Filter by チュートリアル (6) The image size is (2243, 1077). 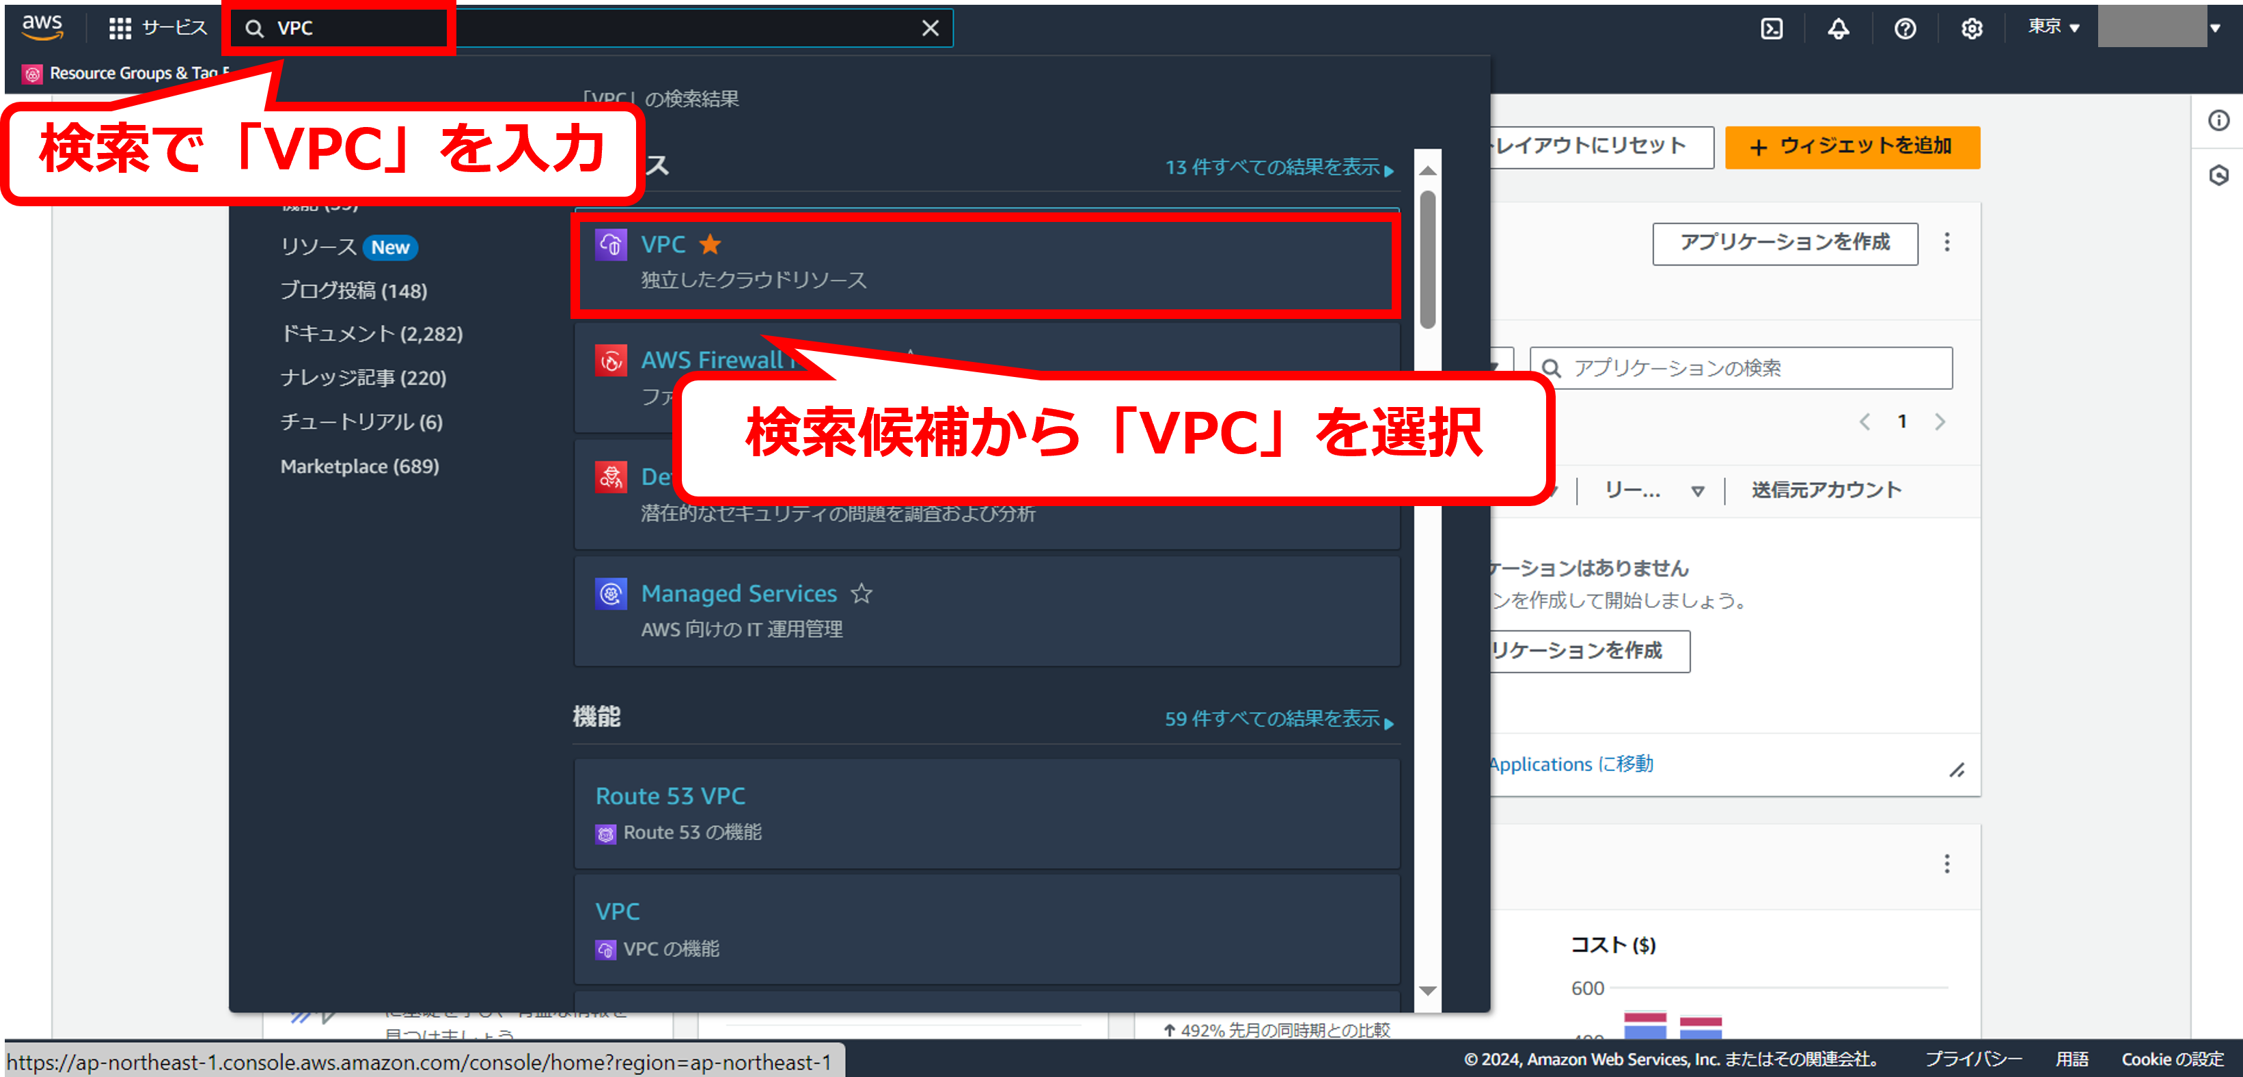coord(361,422)
